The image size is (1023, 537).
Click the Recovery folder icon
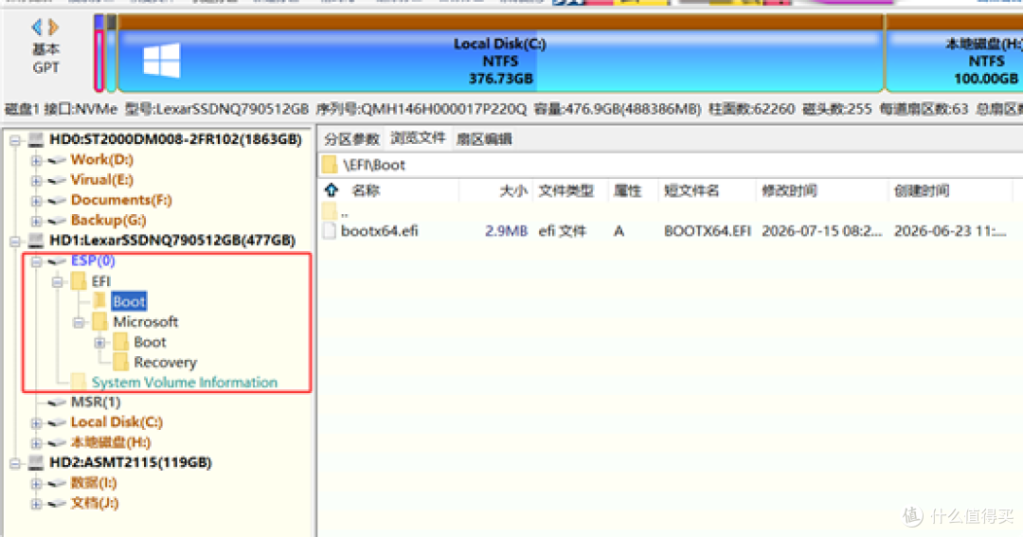120,362
